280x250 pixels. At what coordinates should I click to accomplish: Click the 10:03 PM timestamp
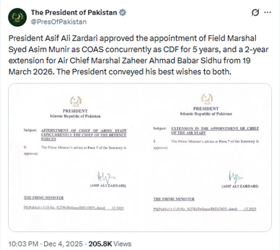pyautogui.click(x=22, y=243)
